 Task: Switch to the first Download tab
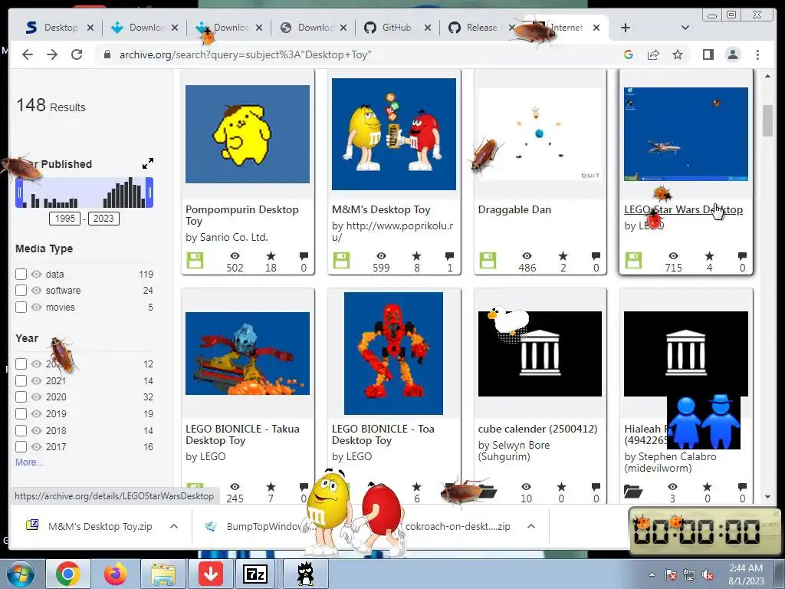(145, 28)
